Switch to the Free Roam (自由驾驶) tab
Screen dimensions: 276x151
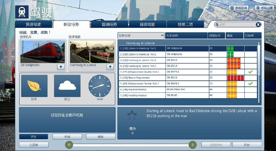147,24
